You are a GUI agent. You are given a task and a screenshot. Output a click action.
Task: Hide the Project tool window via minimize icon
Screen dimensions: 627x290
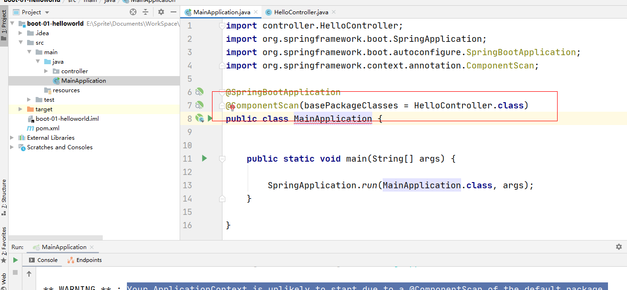pyautogui.click(x=173, y=11)
